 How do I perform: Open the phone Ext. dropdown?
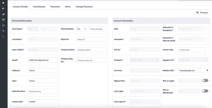82,29
